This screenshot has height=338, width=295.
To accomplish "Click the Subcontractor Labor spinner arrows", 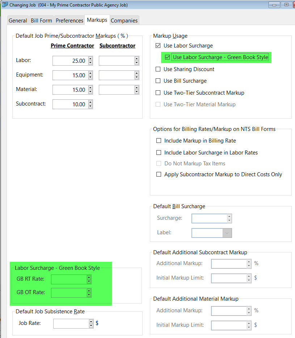I will 136,61.
